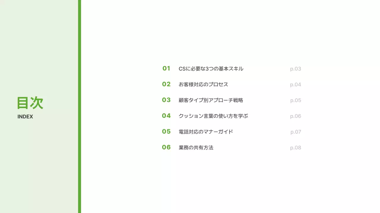Click the green number 04
380x213 pixels.
click(x=166, y=116)
